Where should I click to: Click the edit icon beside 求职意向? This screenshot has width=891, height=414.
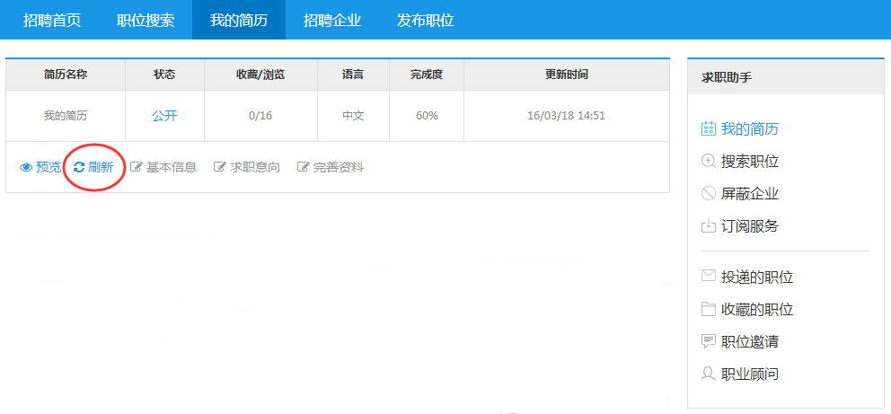click(x=219, y=167)
